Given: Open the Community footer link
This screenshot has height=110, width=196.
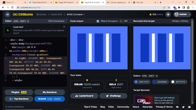Looking at the screenshot, I should (123, 107).
